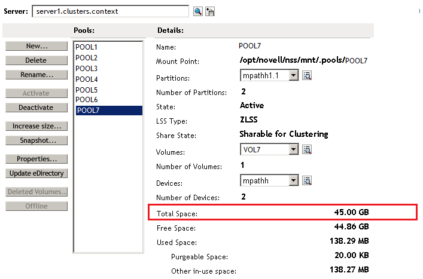Click the Volumes details icon
Screen dimensions: 423x279
pos(308,149)
